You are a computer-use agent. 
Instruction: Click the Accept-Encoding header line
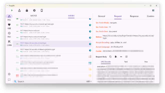click(x=111, y=42)
